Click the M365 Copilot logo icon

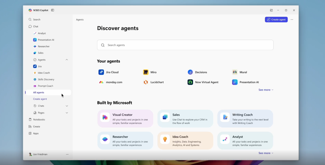(x=30, y=10)
